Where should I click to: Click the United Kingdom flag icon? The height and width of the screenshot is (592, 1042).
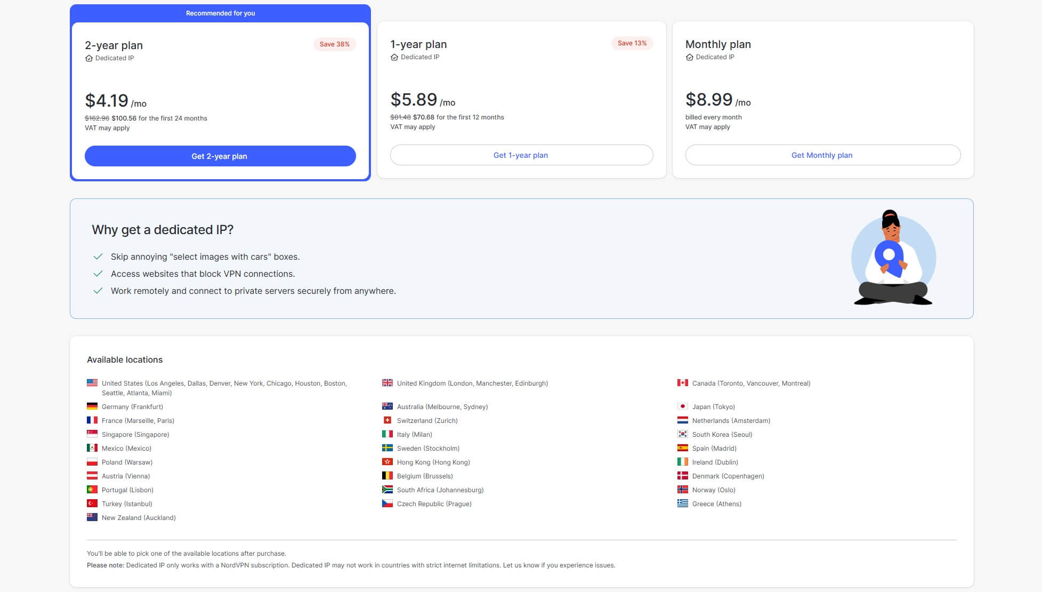click(387, 382)
